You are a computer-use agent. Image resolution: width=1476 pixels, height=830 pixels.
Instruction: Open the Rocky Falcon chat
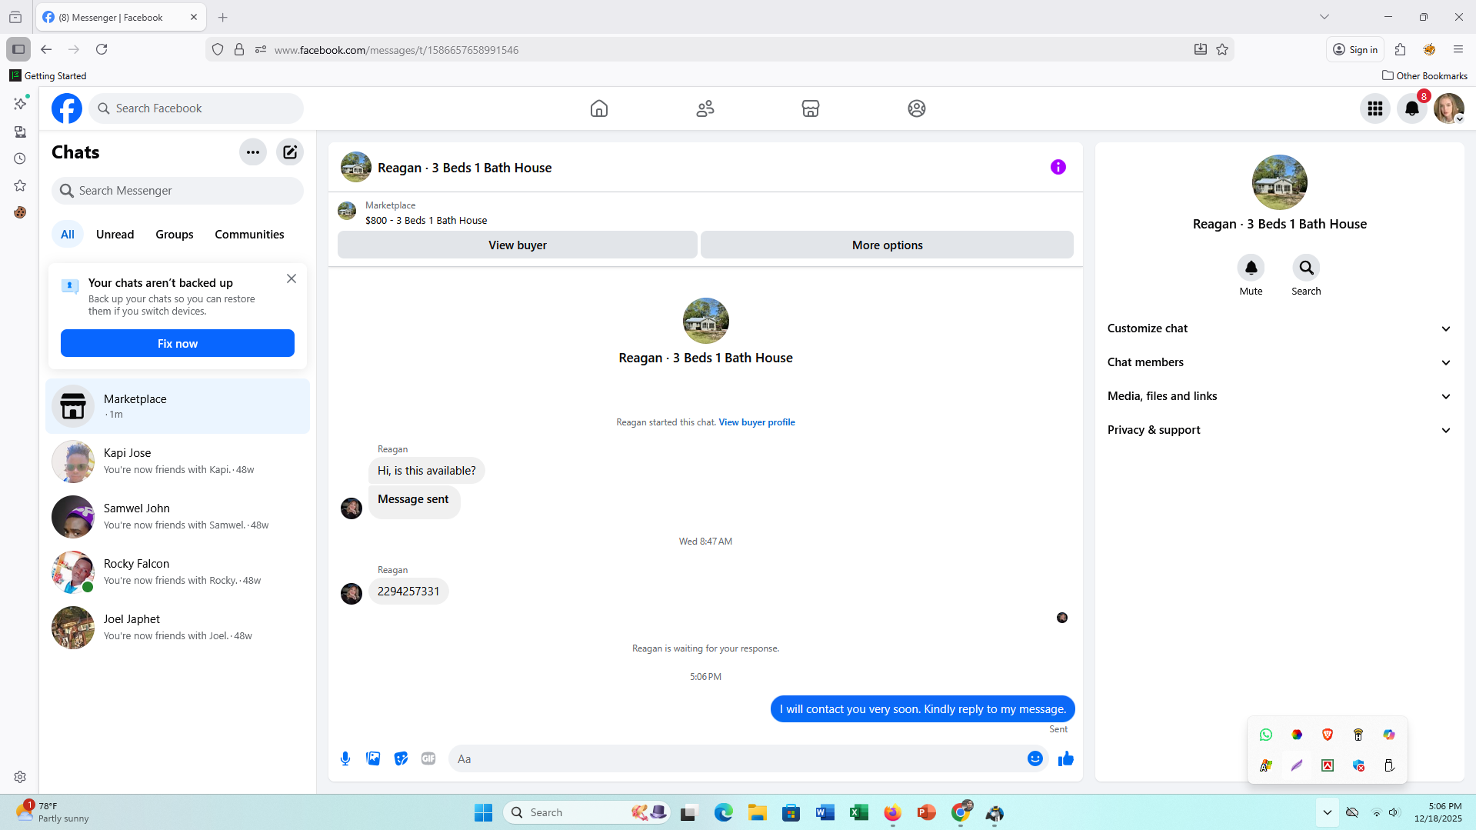(178, 572)
